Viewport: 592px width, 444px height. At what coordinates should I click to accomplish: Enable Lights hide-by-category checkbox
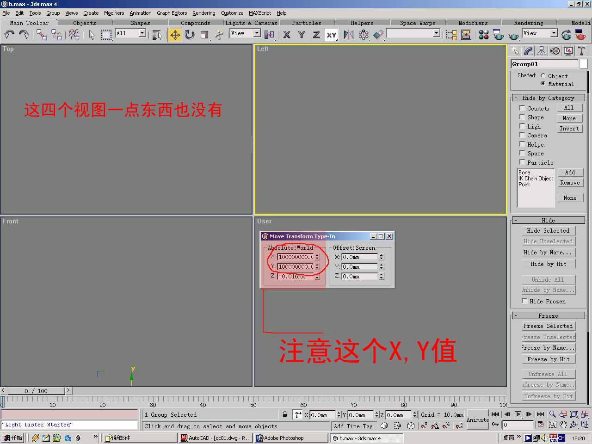(522, 126)
